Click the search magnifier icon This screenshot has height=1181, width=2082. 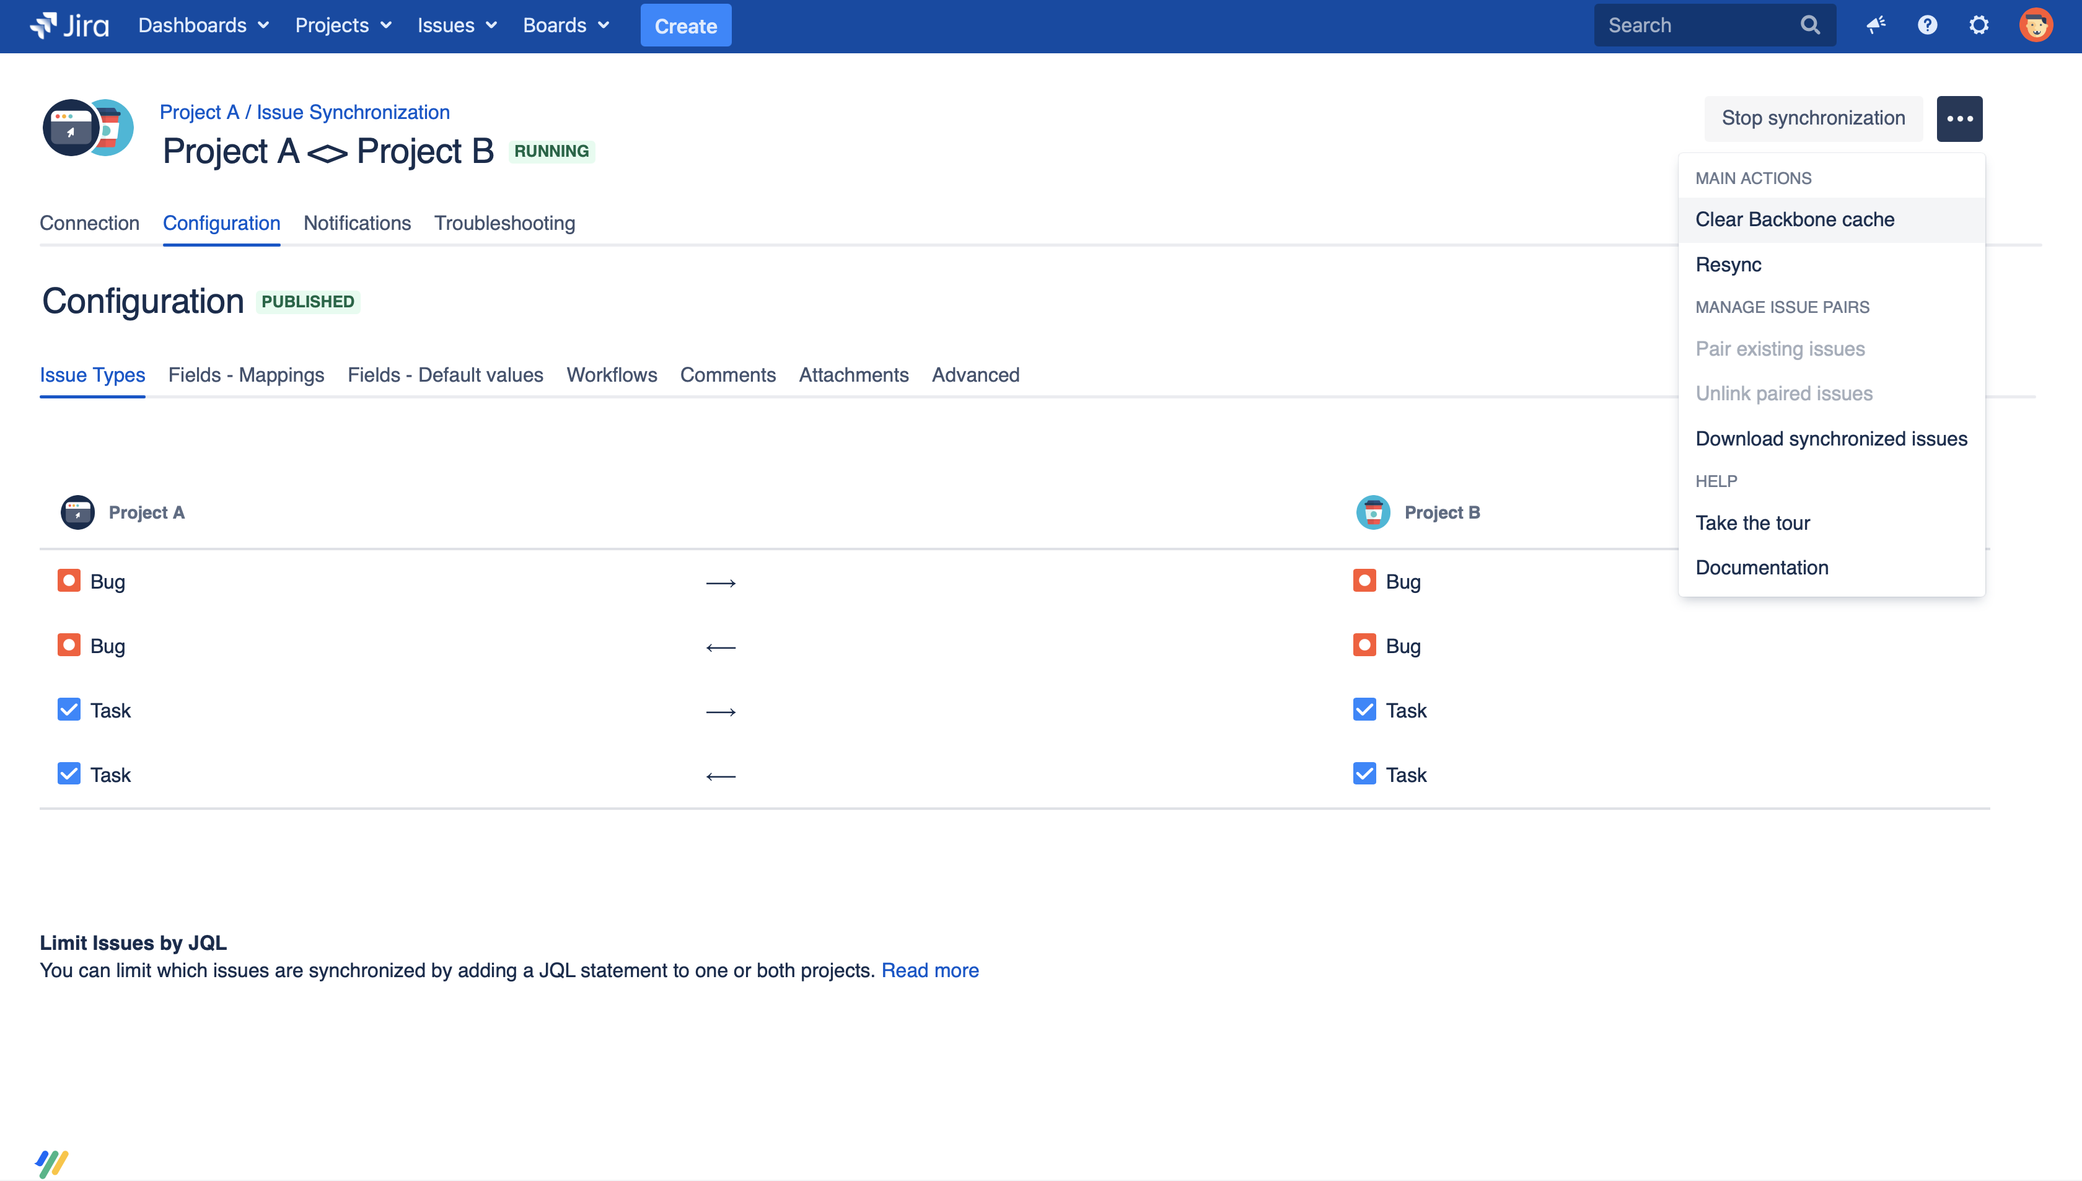pos(1811,26)
